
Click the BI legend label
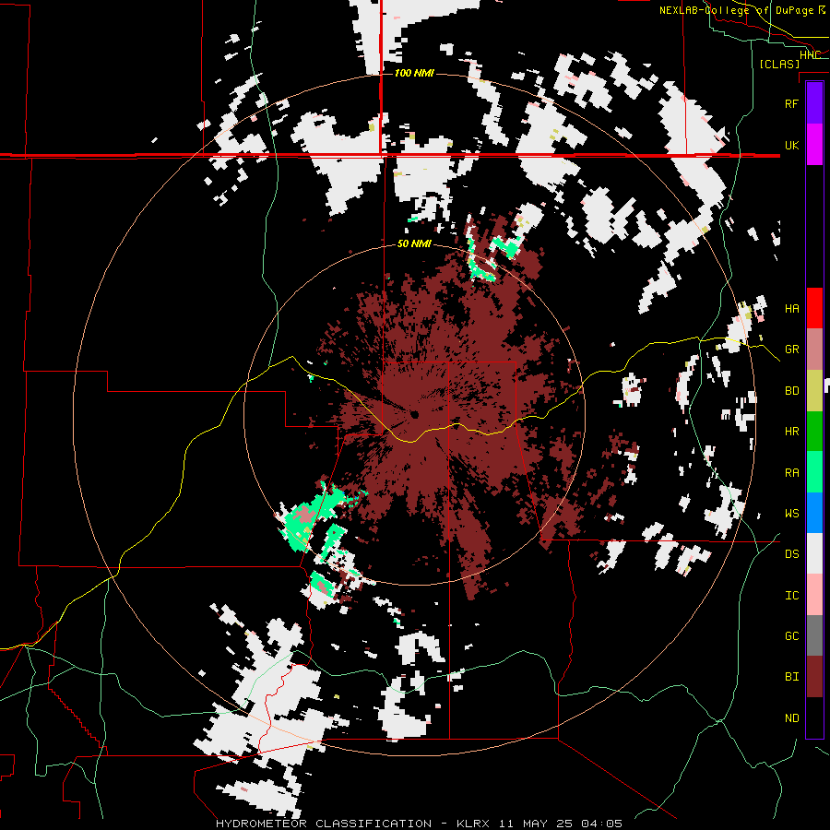coord(791,677)
